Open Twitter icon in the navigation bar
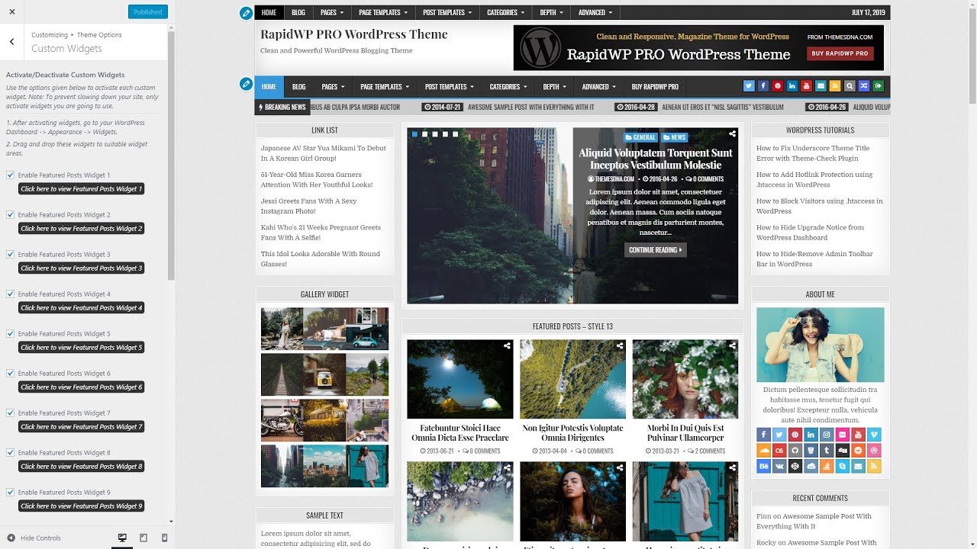This screenshot has height=549, width=977. pyautogui.click(x=749, y=86)
